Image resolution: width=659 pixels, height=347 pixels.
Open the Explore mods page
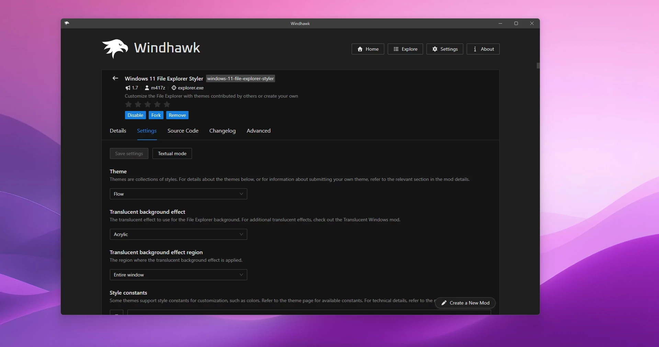click(x=405, y=49)
